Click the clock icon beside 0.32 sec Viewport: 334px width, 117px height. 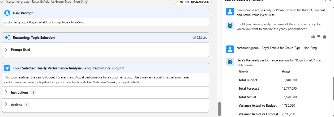click(194, 37)
